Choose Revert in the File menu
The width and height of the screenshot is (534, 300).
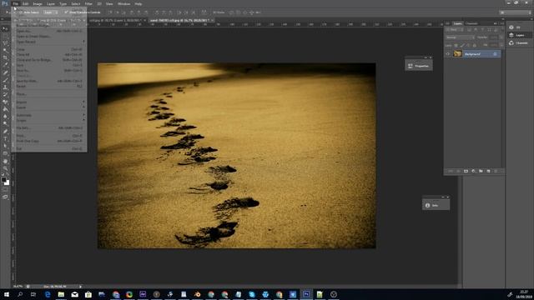49,86
